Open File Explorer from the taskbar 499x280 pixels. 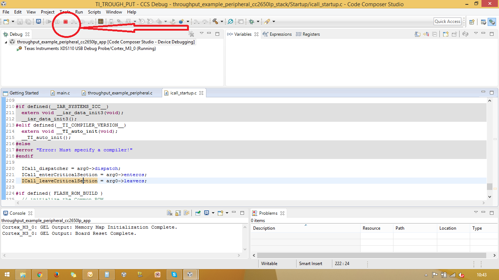pyautogui.click(x=23, y=275)
